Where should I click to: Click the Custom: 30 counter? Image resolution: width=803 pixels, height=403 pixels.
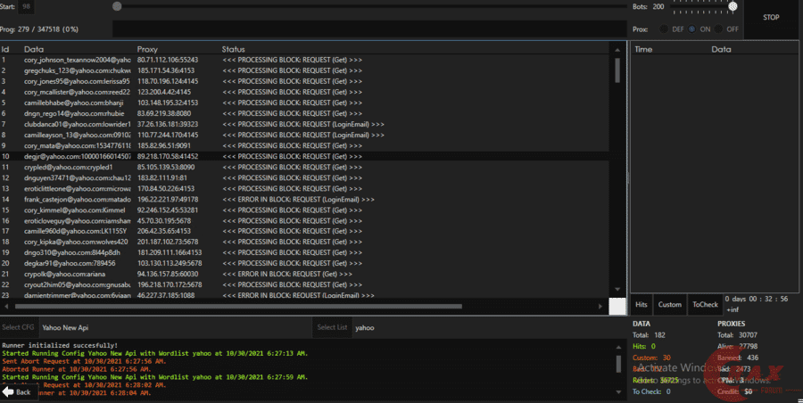(651, 358)
